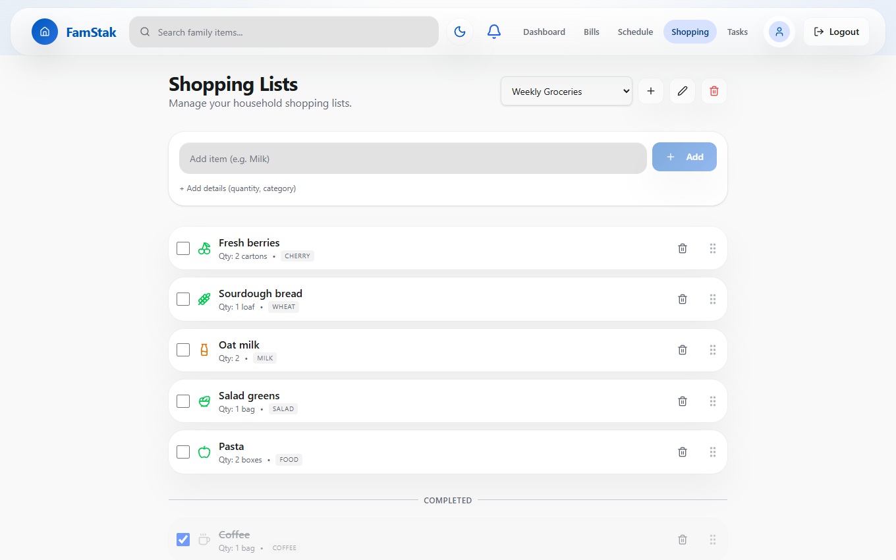Click the pencil icon to rename list
Screen dimensions: 896x560
[x=683, y=91]
